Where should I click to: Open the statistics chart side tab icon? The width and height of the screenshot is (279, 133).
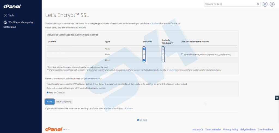coord(277,98)
